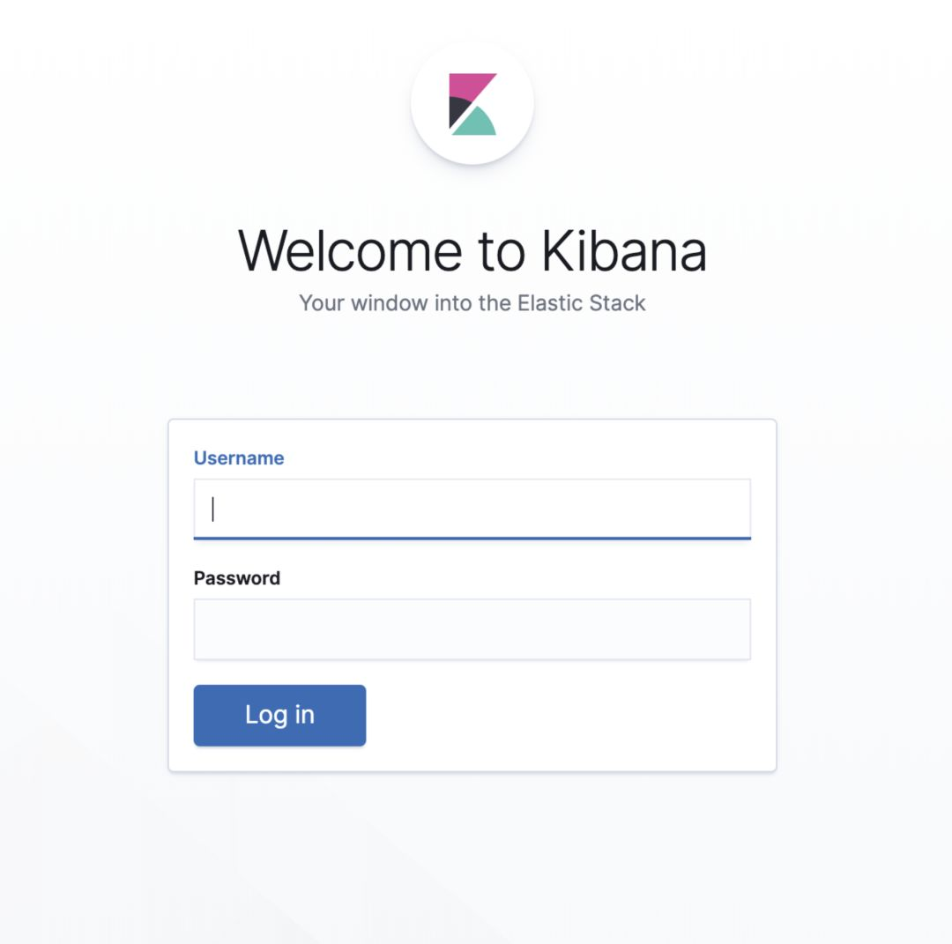Screen dimensions: 952x944
Task: Click the Kibana logo icon
Action: coord(472,104)
